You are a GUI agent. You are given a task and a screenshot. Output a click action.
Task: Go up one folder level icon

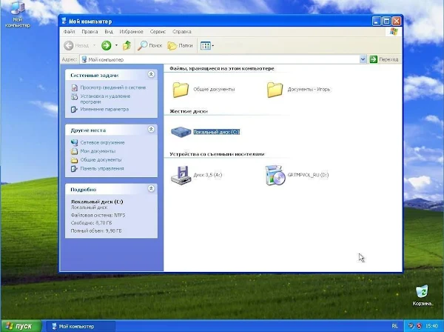point(127,45)
